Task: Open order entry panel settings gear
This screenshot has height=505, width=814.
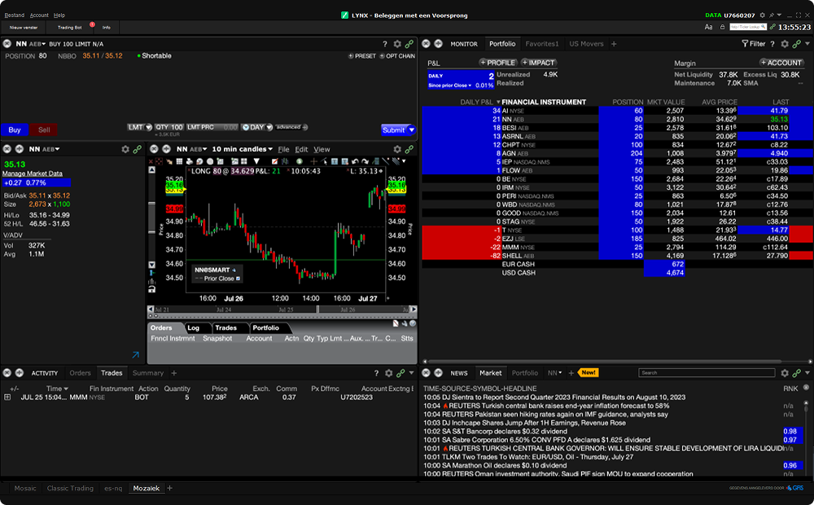Action: [x=397, y=44]
